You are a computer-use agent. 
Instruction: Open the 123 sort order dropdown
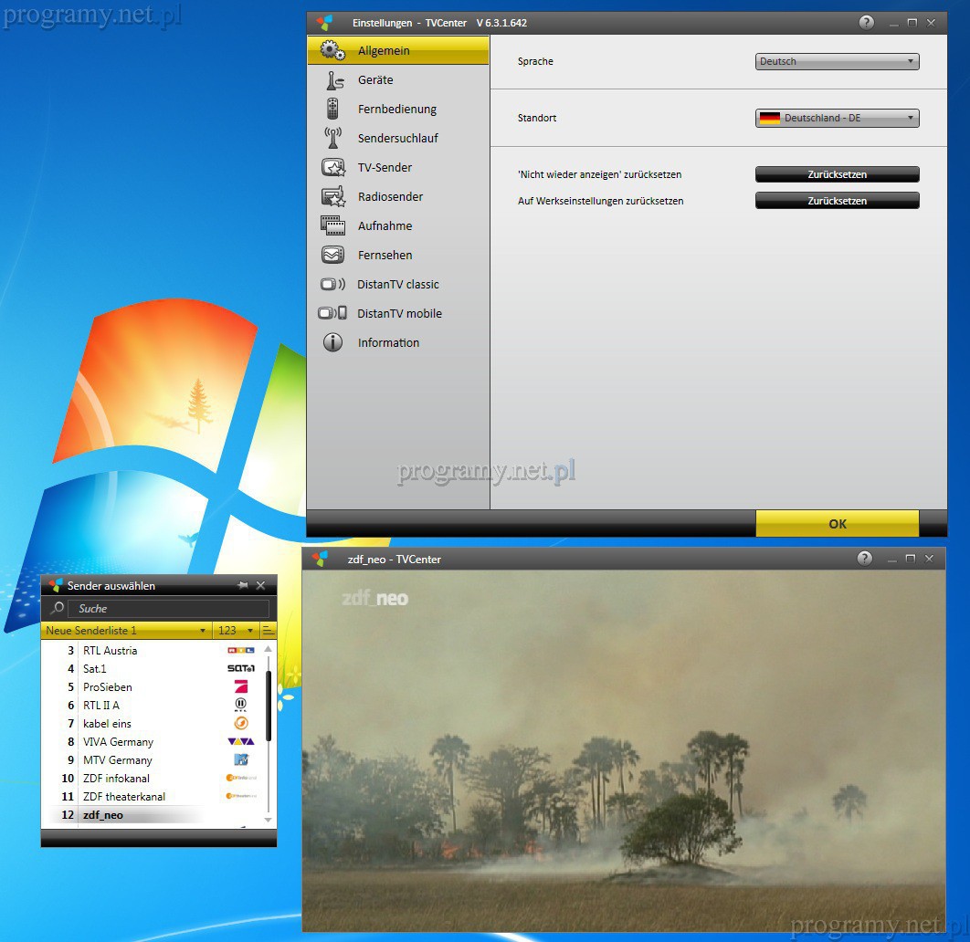point(236,631)
